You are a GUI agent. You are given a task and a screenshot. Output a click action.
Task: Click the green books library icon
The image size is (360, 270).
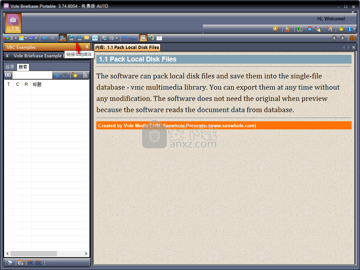coord(300,29)
